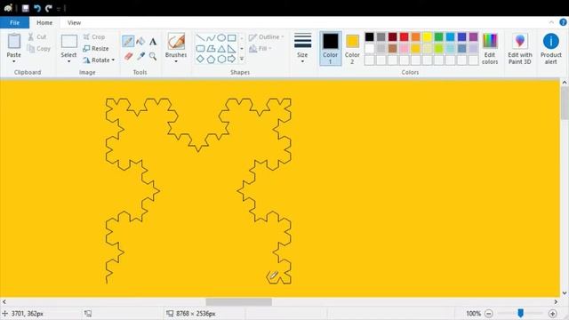The image size is (569, 320).
Task: Choose the Right arrow shape
Action: (x=231, y=59)
